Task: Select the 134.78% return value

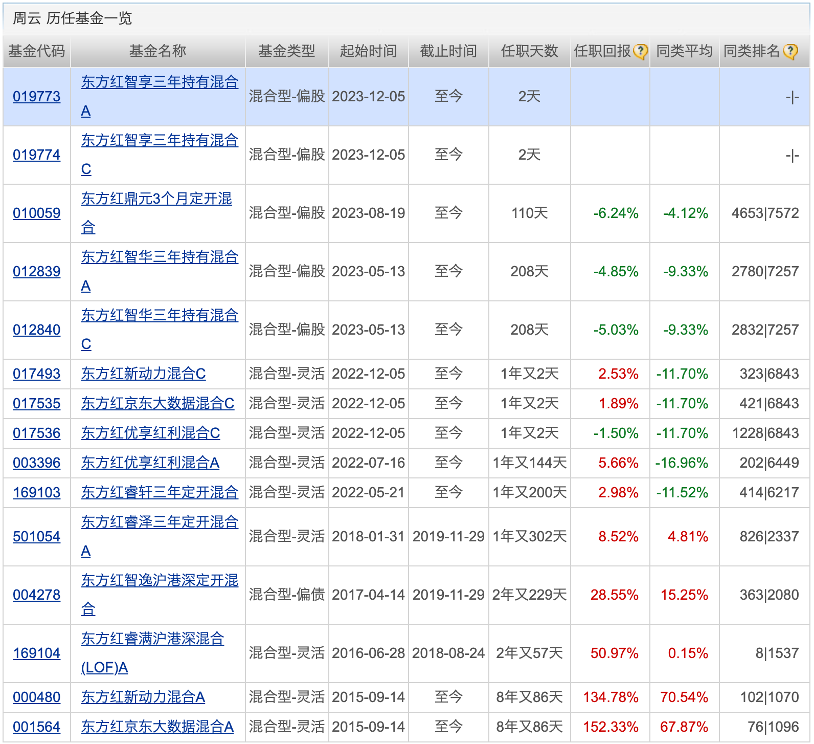Action: click(x=611, y=697)
